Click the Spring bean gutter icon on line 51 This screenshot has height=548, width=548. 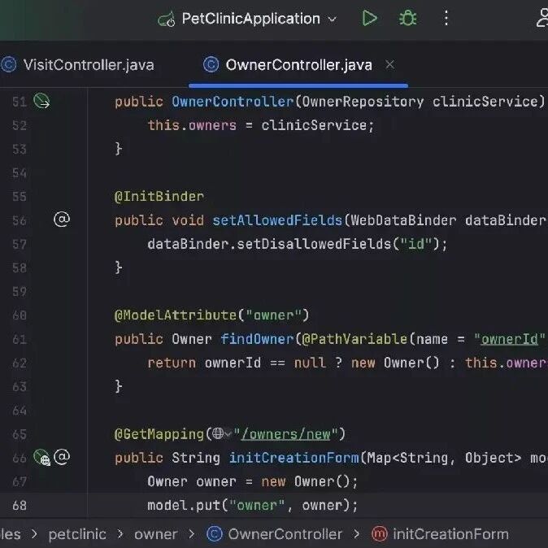tap(41, 102)
